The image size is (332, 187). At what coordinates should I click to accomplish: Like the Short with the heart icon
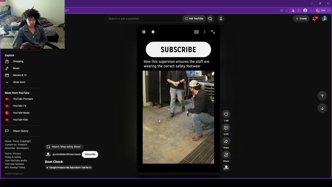point(226,114)
